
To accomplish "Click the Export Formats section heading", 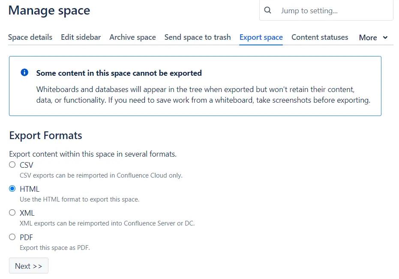I will coord(45,136).
